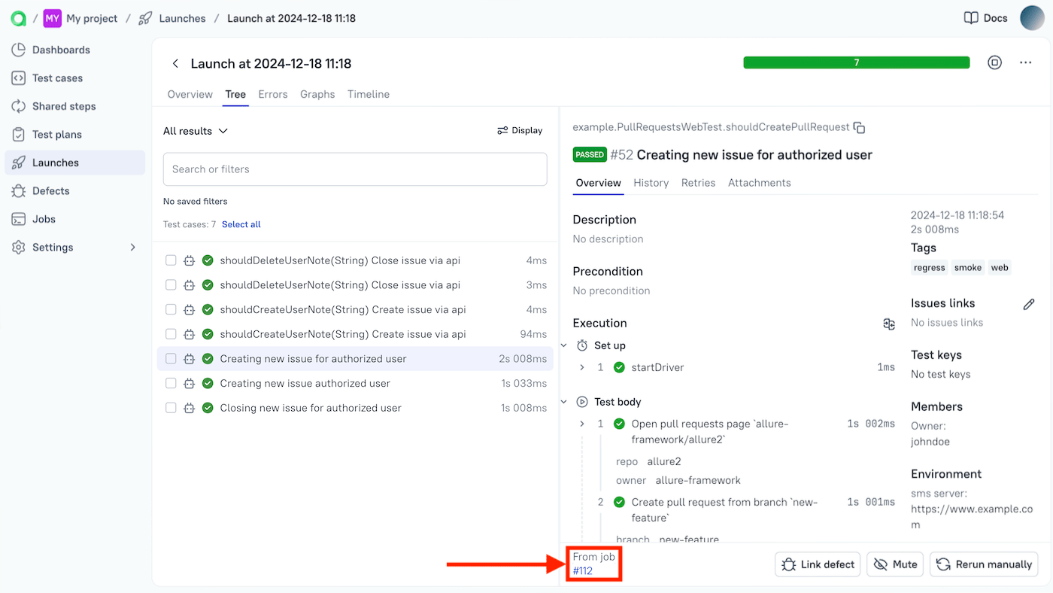Open the All results filter dropdown
The image size is (1053, 593).
(195, 130)
